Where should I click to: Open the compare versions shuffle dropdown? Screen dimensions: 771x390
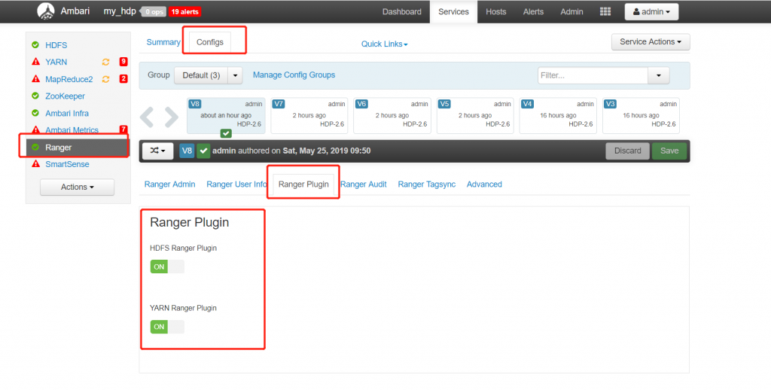[158, 151]
